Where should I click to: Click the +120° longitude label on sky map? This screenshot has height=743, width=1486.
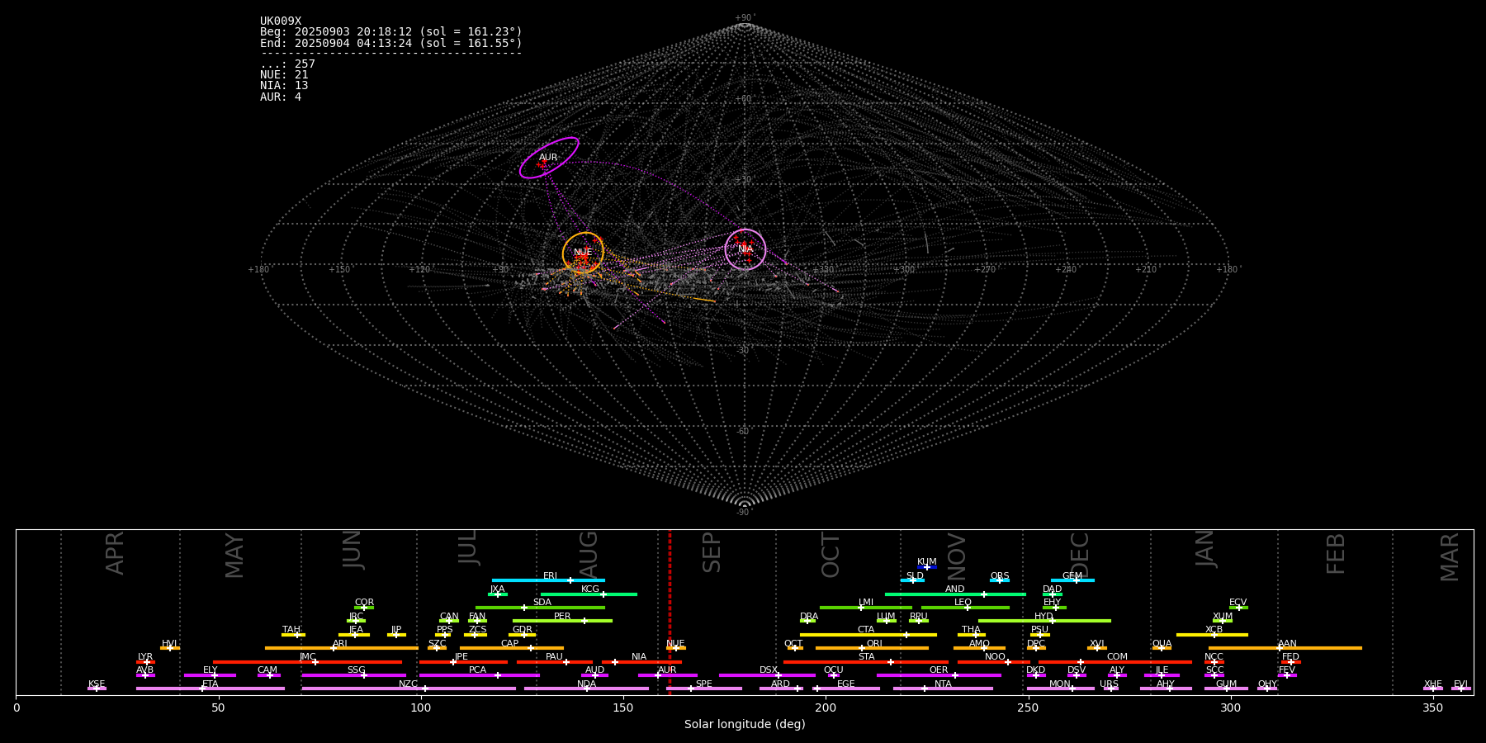420,269
